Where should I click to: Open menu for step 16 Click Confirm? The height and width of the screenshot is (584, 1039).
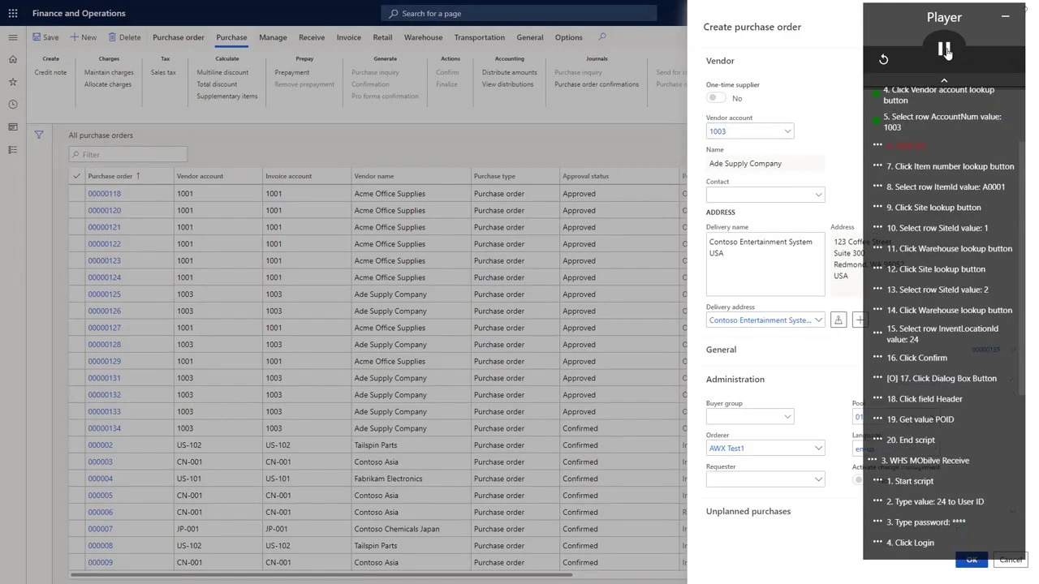[877, 357]
